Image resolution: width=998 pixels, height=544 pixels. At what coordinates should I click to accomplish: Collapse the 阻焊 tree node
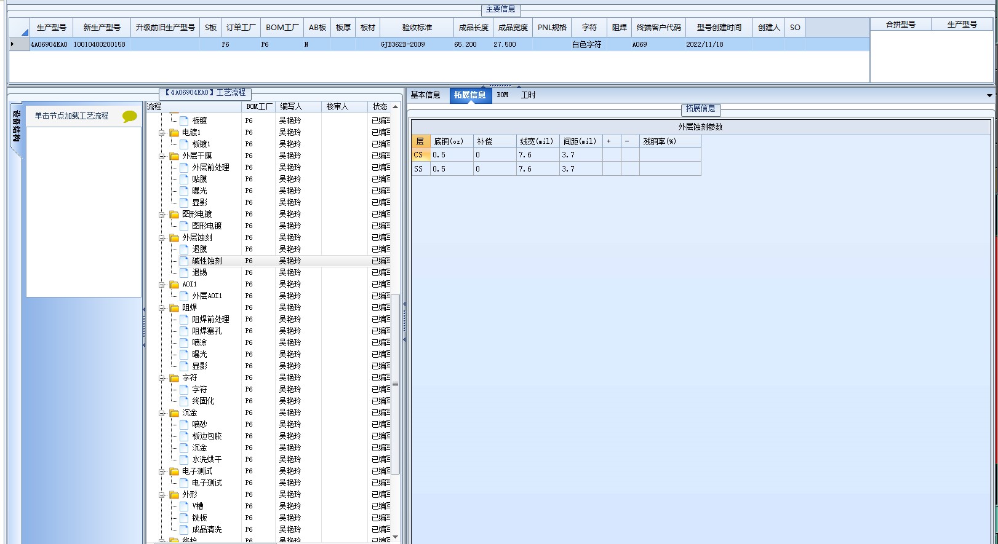162,308
